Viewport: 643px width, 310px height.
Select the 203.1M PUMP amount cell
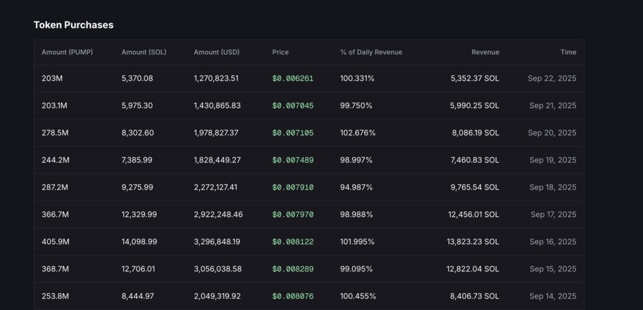pyautogui.click(x=54, y=105)
